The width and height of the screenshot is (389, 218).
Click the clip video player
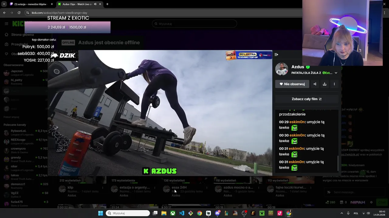tap(160, 113)
